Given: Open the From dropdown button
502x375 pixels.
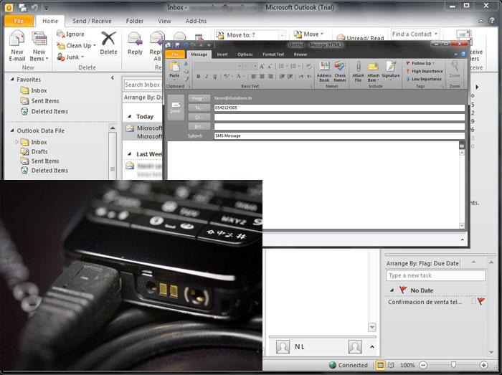Looking at the screenshot, I should [199, 98].
